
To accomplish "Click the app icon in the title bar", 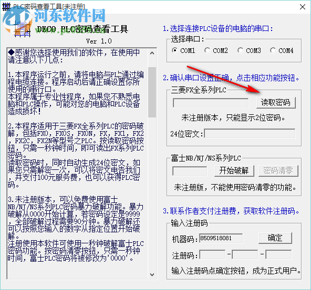I will (x=6, y=7).
